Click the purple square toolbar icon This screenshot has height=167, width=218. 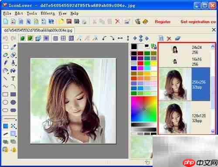[x=46, y=38]
